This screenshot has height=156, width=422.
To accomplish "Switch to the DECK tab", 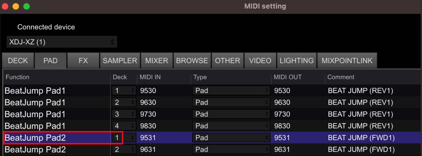I will coord(18,60).
